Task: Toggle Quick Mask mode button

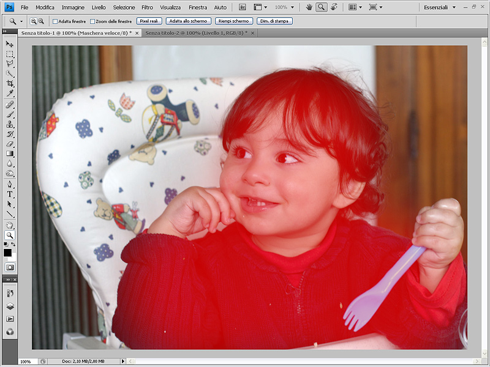Action: click(x=10, y=267)
